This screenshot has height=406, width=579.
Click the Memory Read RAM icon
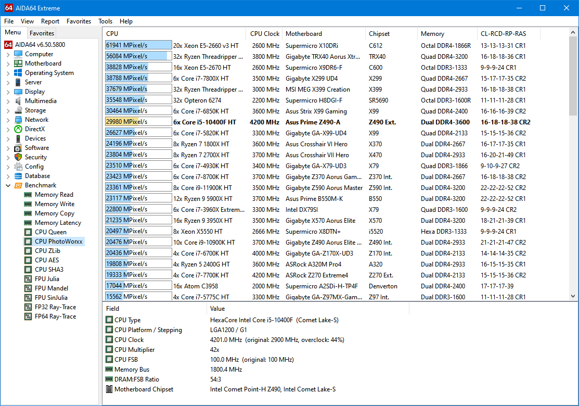pos(28,194)
